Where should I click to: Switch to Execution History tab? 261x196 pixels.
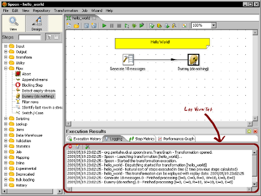[85, 139]
